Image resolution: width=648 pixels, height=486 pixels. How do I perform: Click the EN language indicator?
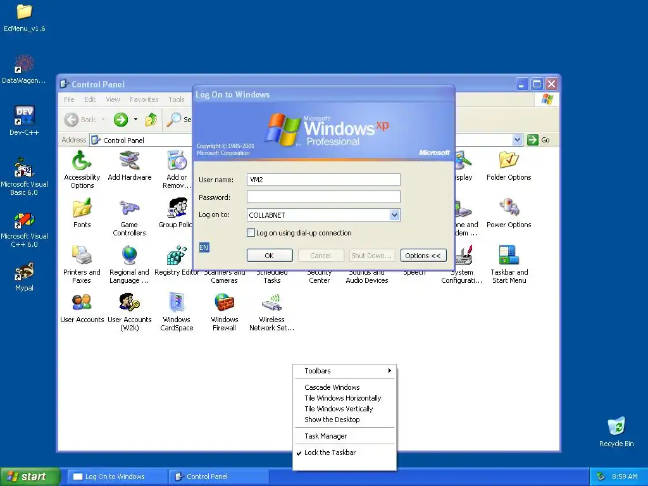click(204, 247)
